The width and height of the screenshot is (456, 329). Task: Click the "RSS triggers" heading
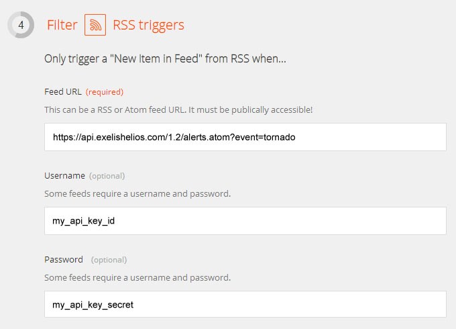pyautogui.click(x=148, y=26)
